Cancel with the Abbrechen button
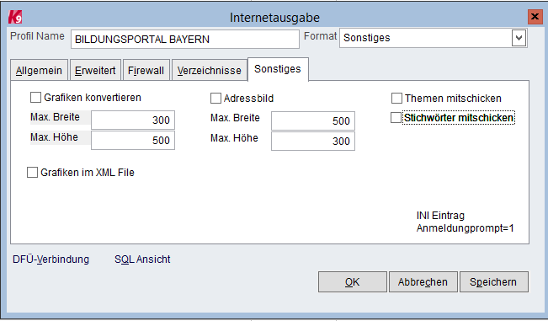548x321 pixels. click(x=423, y=282)
